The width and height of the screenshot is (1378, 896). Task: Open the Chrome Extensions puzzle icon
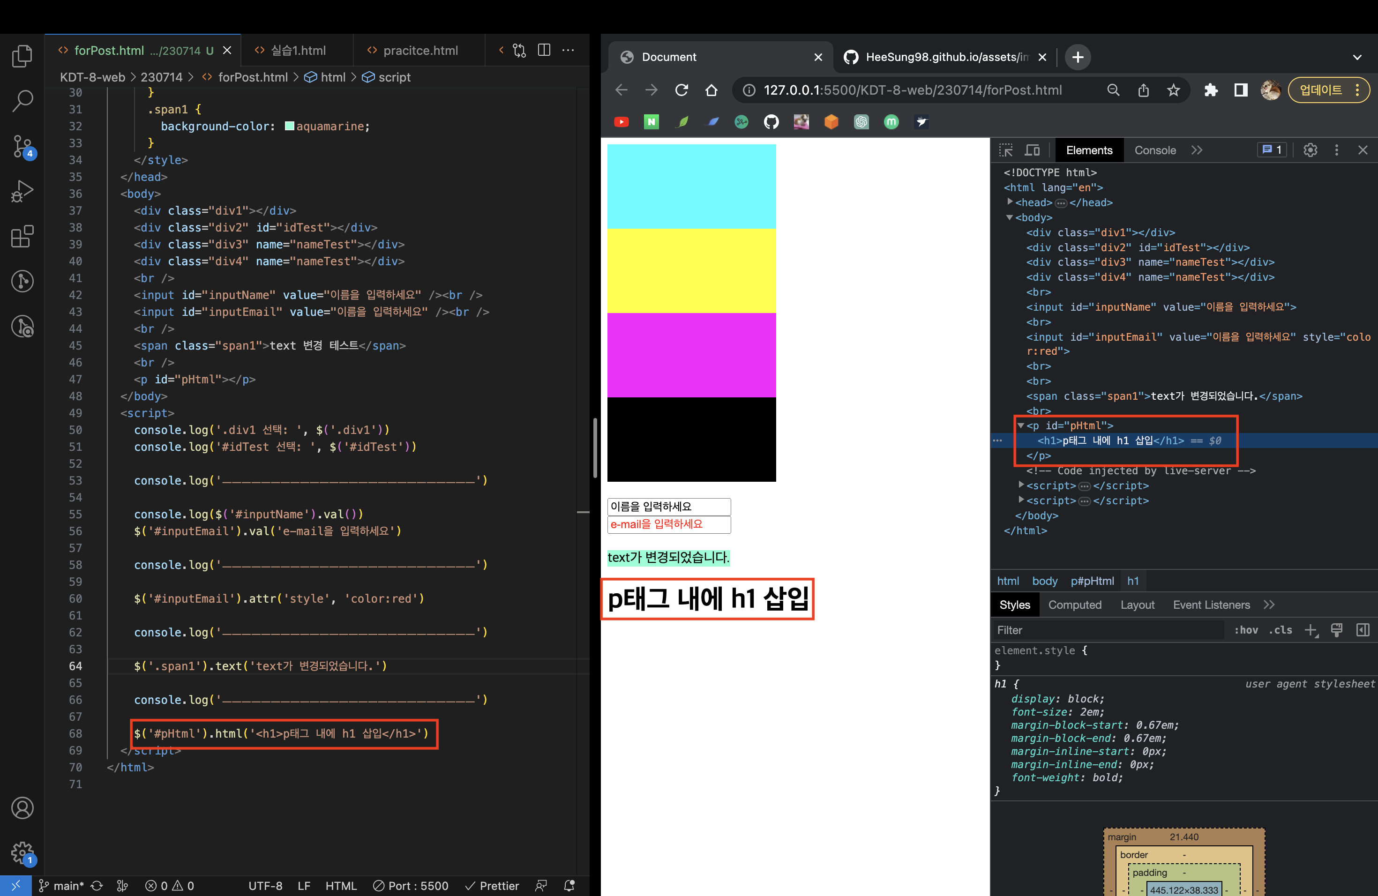pos(1211,90)
